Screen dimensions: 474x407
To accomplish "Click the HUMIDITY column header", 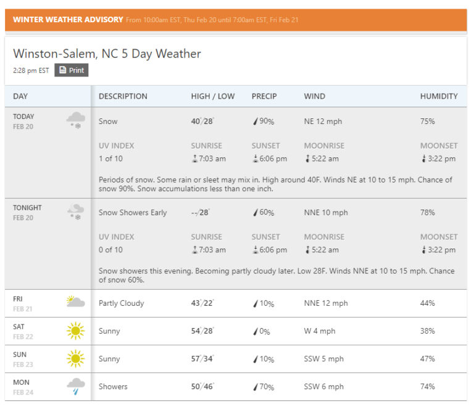I will coord(439,96).
